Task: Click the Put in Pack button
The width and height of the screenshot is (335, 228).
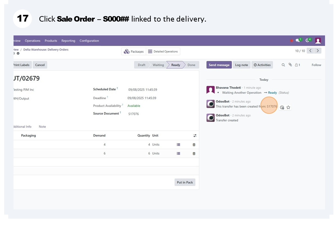Action: [185, 182]
